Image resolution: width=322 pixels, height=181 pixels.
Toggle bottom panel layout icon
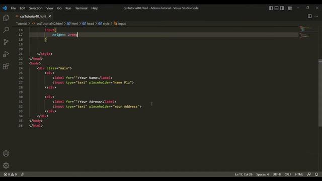276,8
